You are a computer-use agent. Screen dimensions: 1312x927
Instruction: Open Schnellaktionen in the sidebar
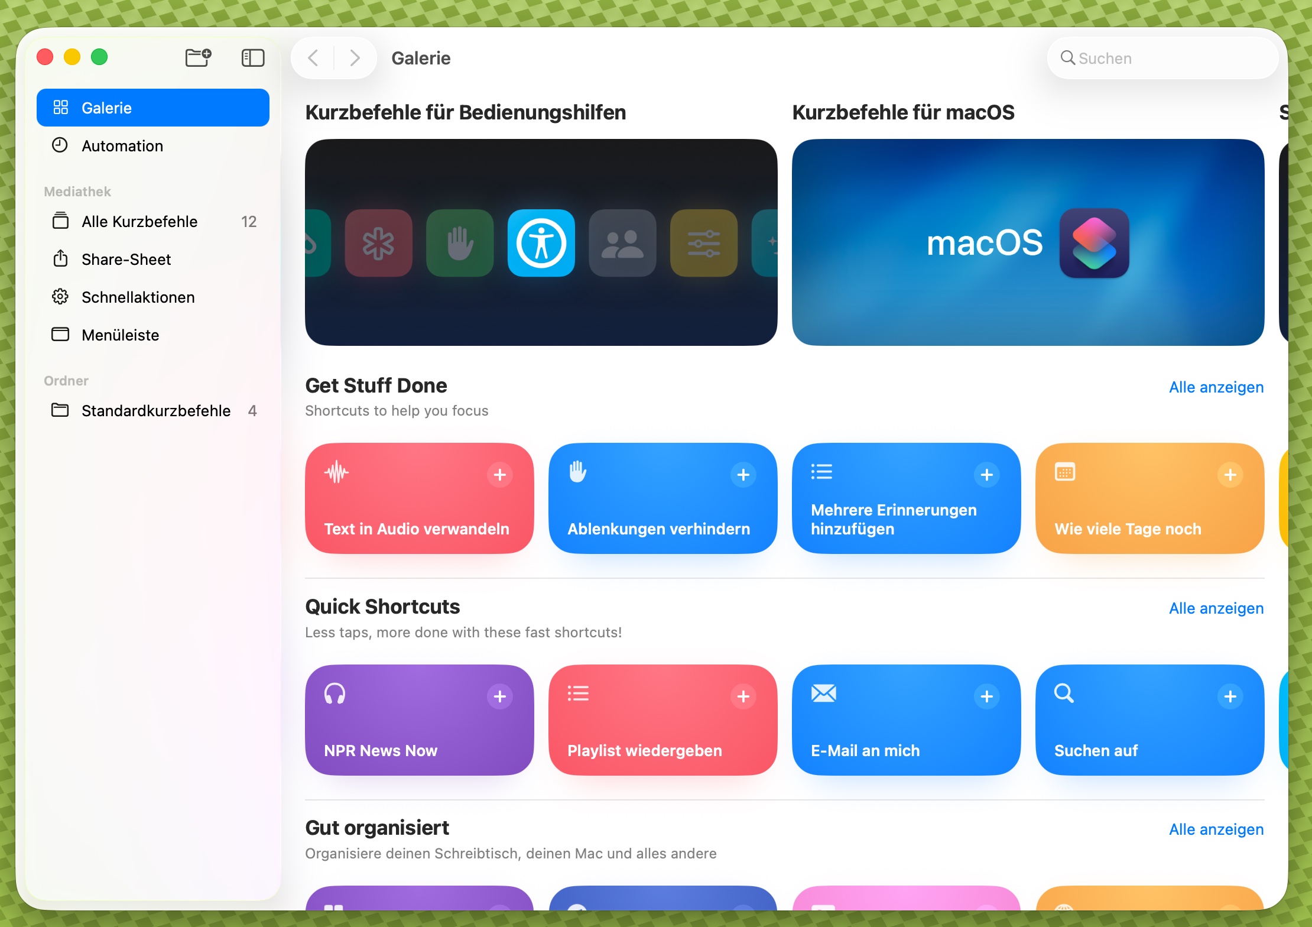(153, 297)
